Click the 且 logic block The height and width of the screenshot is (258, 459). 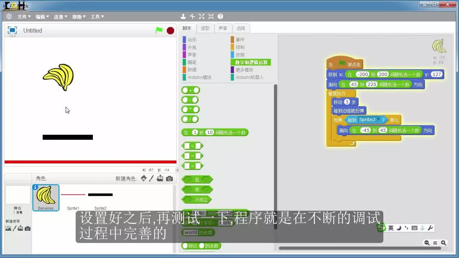point(197,180)
